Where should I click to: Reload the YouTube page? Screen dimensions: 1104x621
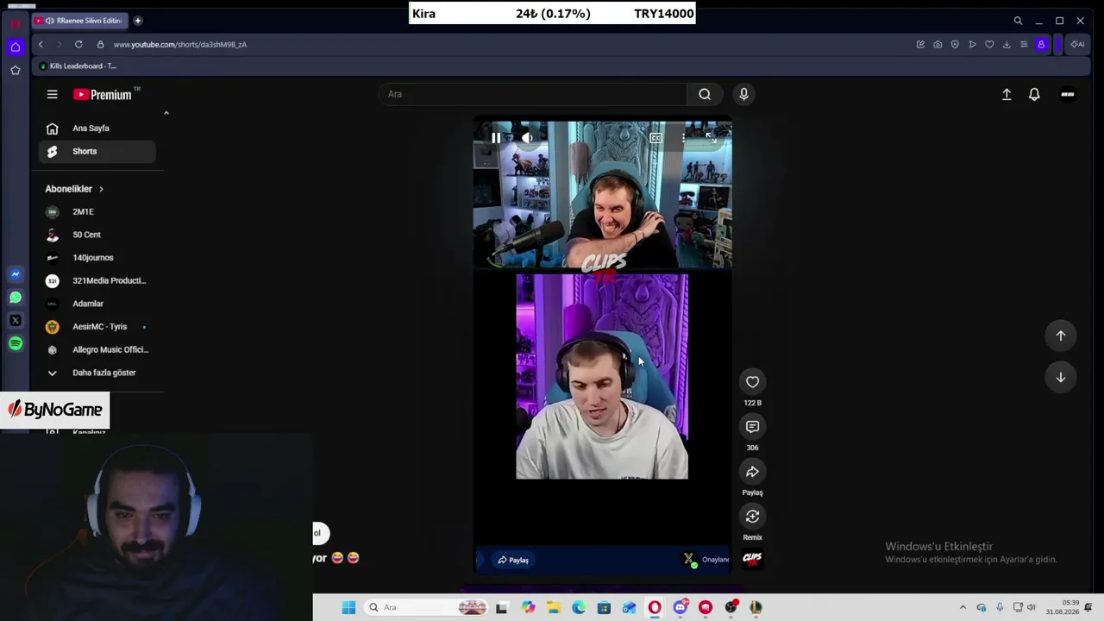[x=78, y=44]
